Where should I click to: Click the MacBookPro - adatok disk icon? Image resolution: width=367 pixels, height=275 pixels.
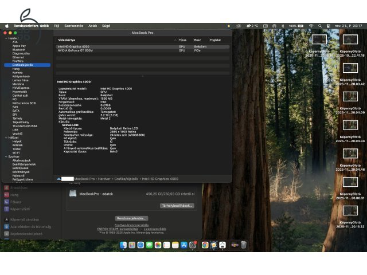[x=73, y=194]
